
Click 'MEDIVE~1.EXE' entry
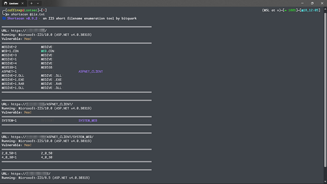[13, 79]
